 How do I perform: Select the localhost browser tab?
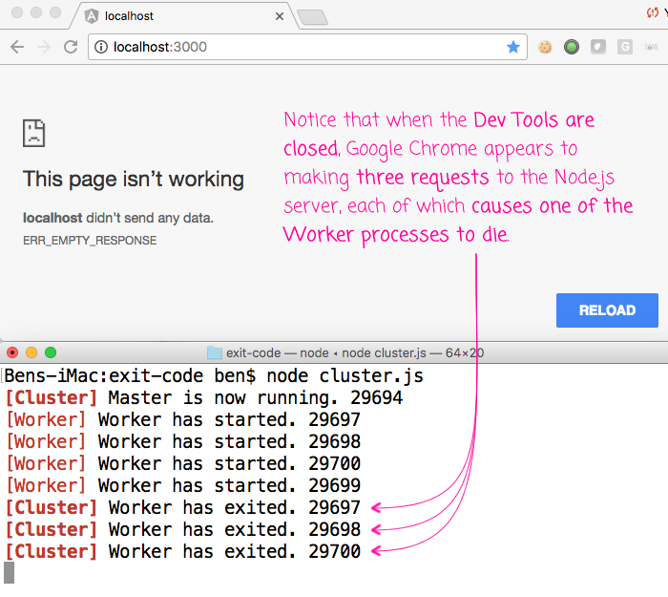(x=172, y=16)
